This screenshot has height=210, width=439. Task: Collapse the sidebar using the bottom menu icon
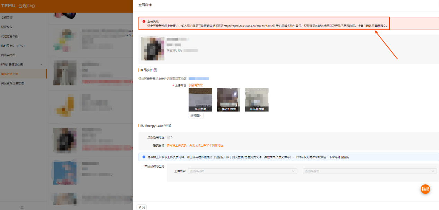pyautogui.click(x=22, y=207)
